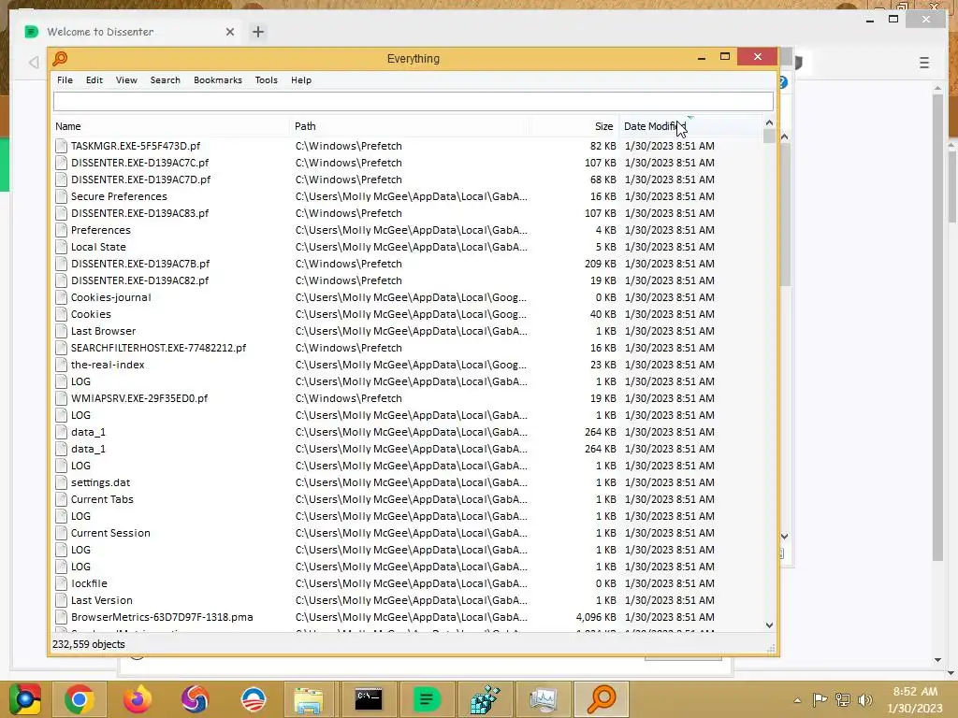The width and height of the screenshot is (958, 718).
Task: Select DISSENTER.EXE-D139AC7D.pf file name
Action: (140, 179)
